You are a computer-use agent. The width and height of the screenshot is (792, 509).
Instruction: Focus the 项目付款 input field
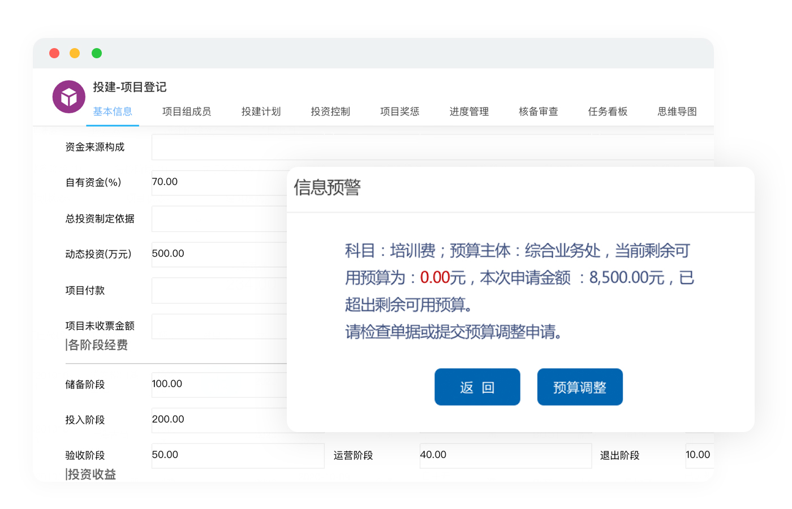click(x=219, y=291)
